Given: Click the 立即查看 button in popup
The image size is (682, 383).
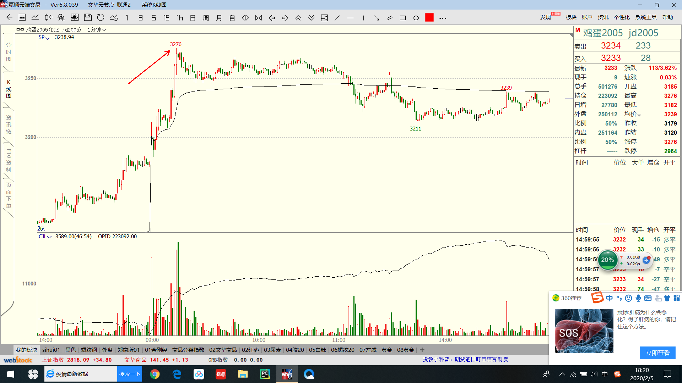Looking at the screenshot, I should (657, 353).
